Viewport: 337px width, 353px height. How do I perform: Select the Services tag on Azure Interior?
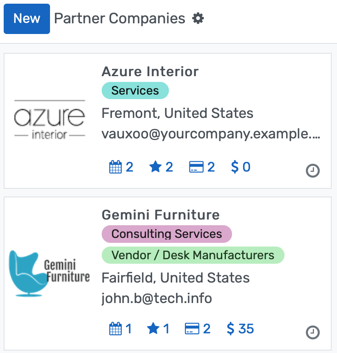coord(135,91)
